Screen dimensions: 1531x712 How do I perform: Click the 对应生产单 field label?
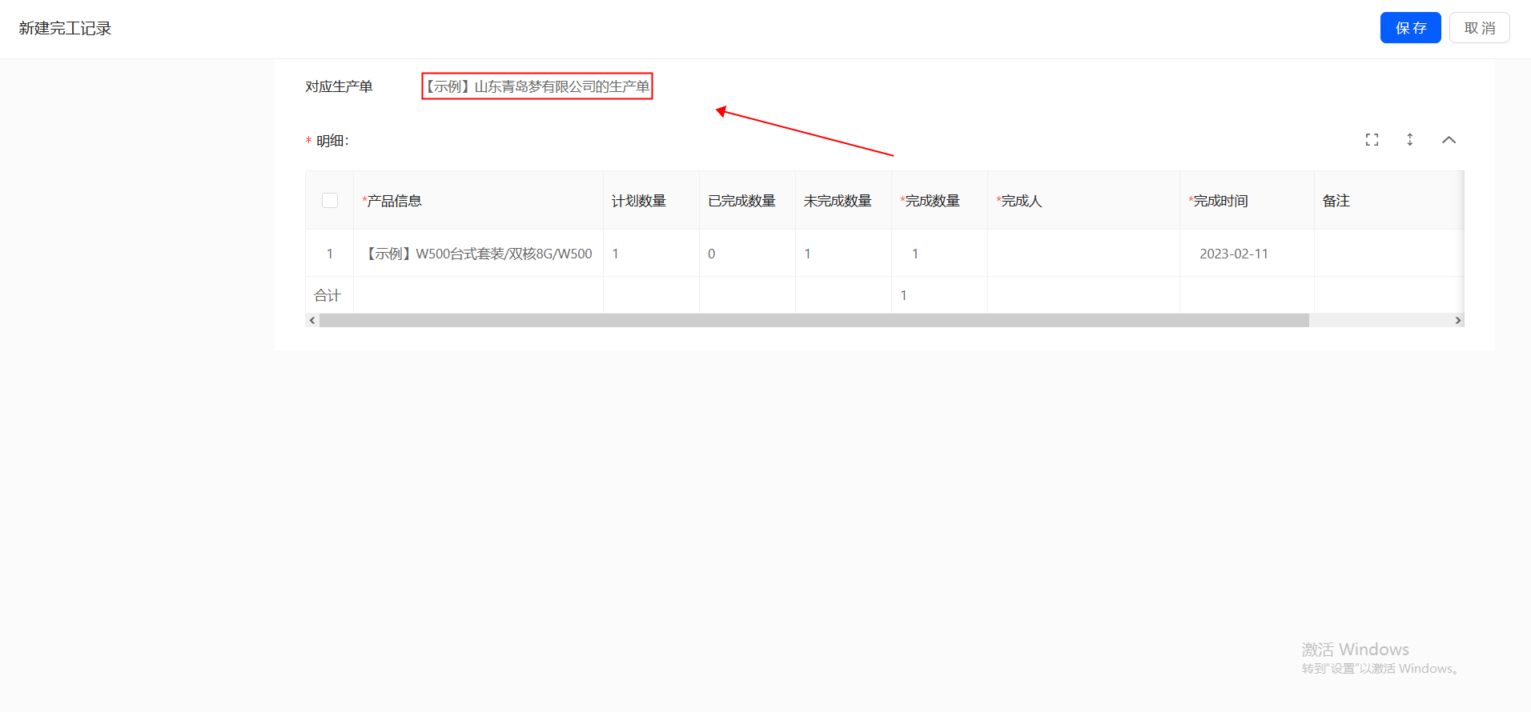point(339,86)
